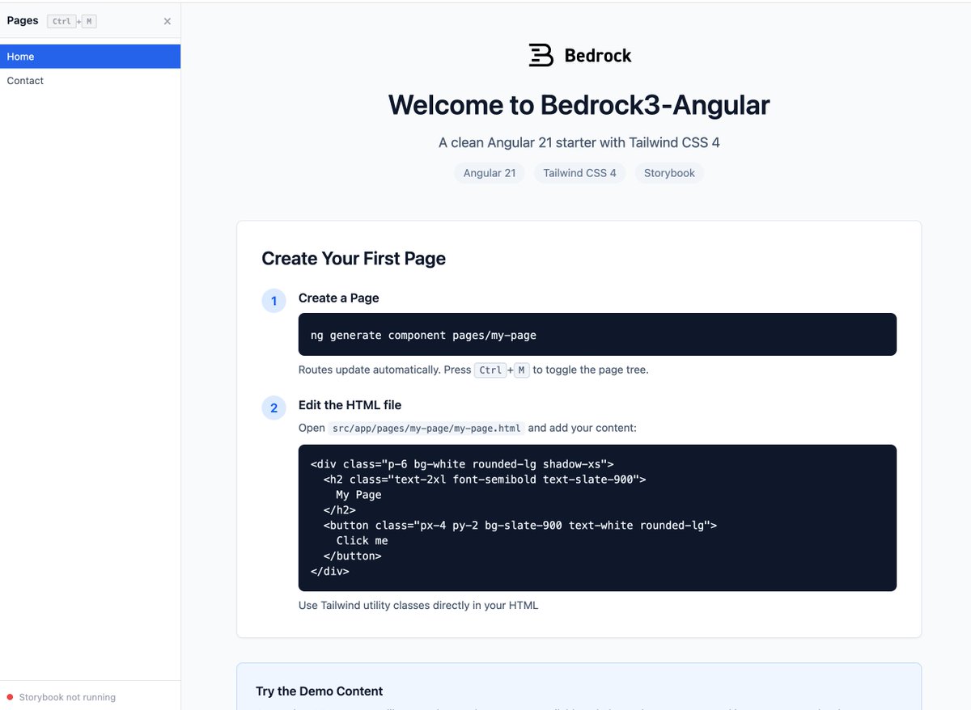This screenshot has width=971, height=710.
Task: Click the 'A clean Angular 21 starter' subtitle
Action: pyautogui.click(x=579, y=142)
